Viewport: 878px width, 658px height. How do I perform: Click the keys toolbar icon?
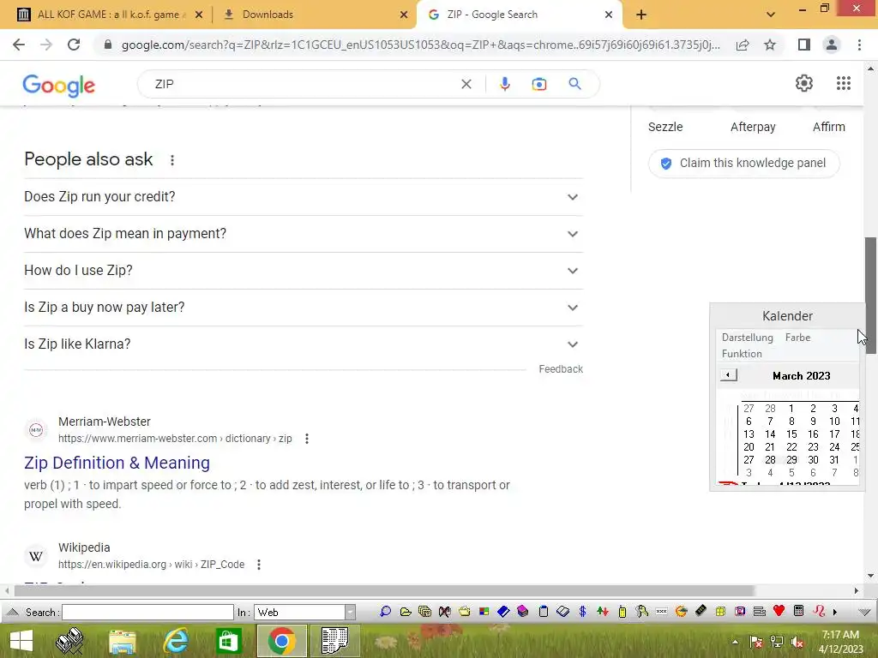641,612
